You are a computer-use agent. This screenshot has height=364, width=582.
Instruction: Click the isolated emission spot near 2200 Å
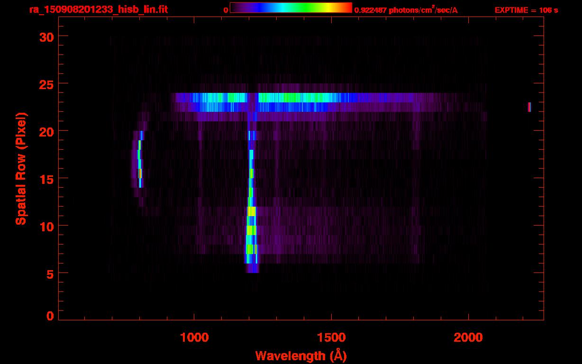[x=529, y=107]
